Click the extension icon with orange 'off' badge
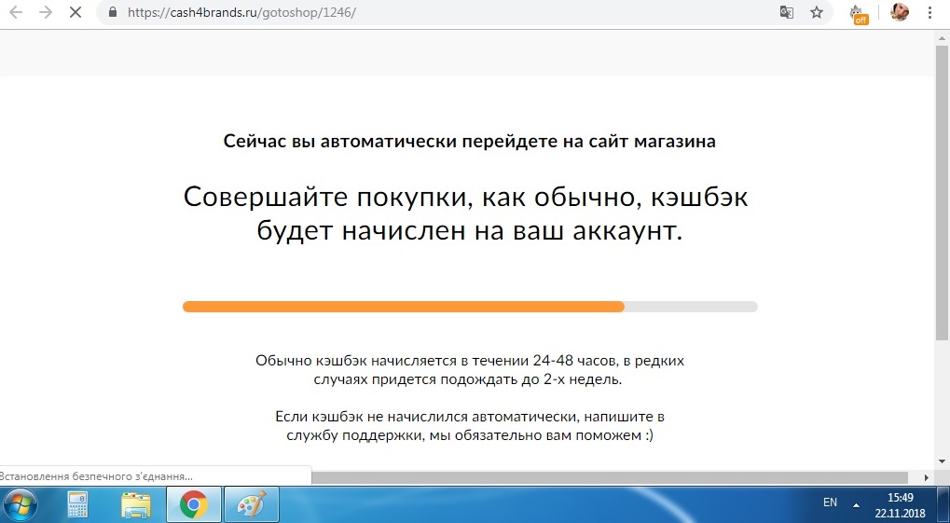 858,13
